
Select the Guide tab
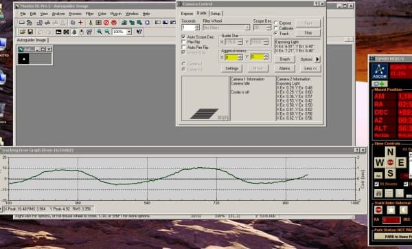[201, 13]
